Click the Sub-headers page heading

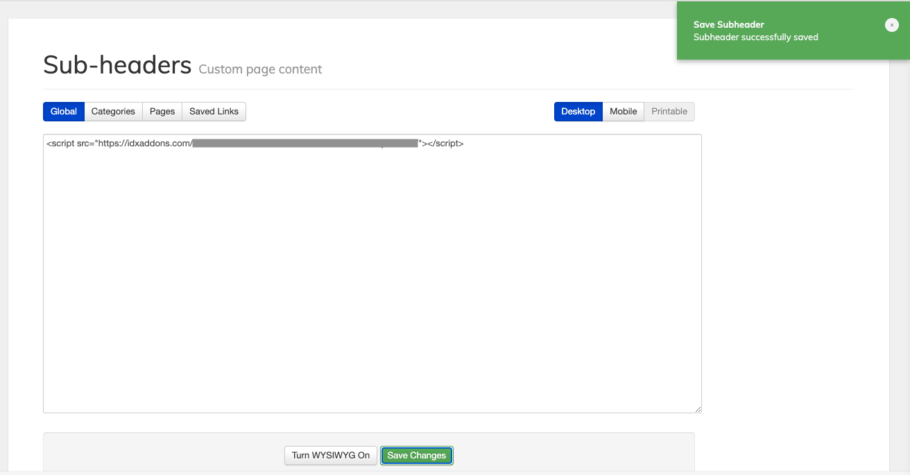pos(117,65)
